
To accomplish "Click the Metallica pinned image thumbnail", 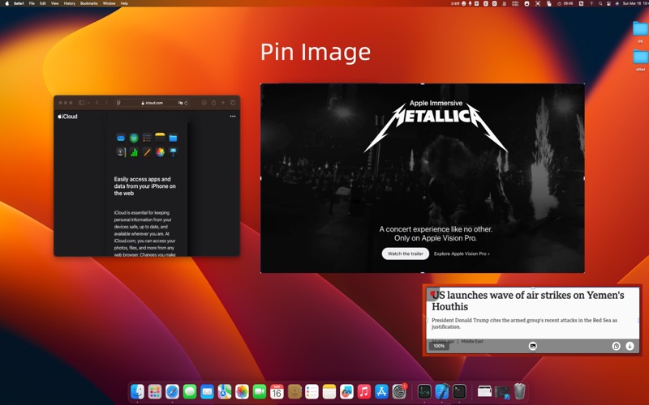I will pos(422,178).
